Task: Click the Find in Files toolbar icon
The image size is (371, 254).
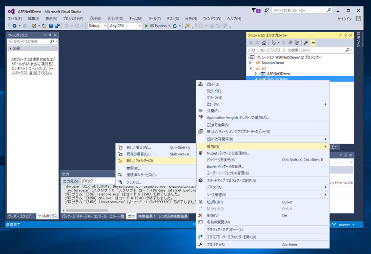Action: coord(187,26)
